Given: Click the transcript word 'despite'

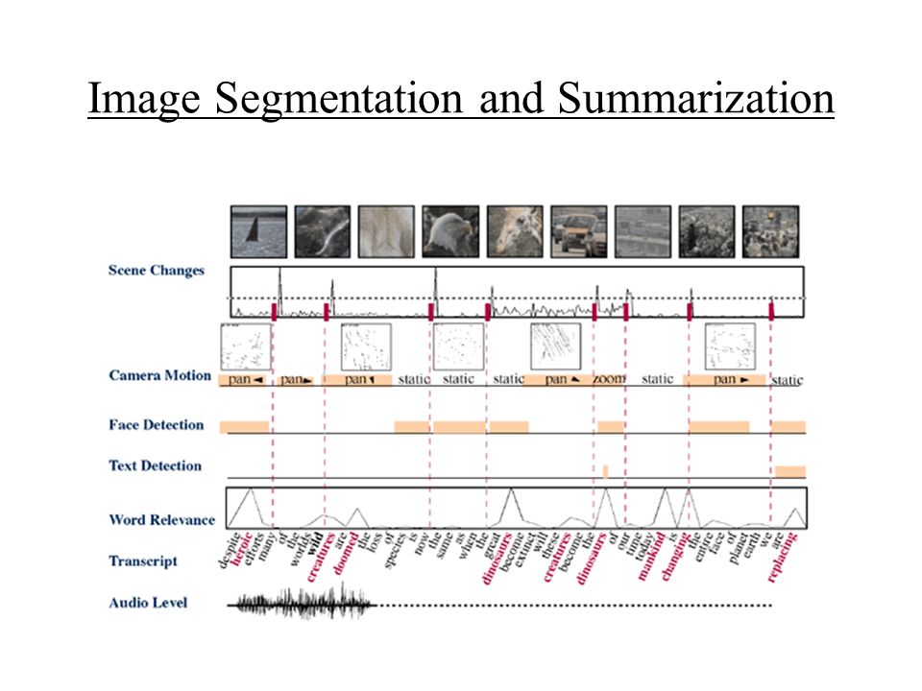Looking at the screenshot, I should tap(229, 550).
